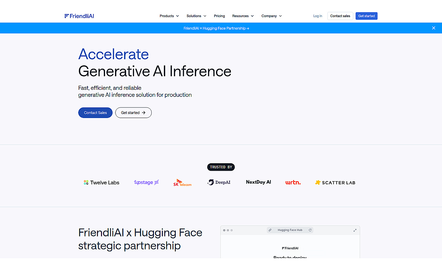Click the Contact Sales hero button
Image resolution: width=442 pixels, height=268 pixels.
click(95, 113)
